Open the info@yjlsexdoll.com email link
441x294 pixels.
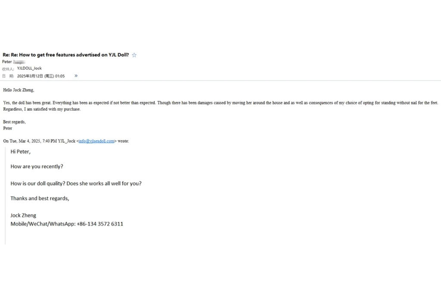(96, 141)
